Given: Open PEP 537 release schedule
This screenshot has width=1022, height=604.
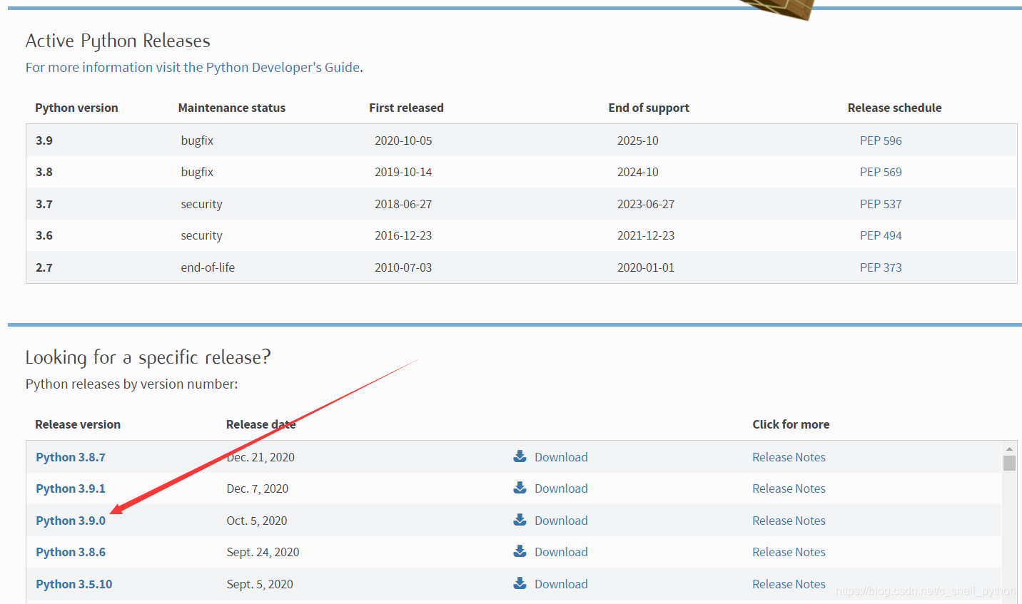Looking at the screenshot, I should [x=881, y=204].
